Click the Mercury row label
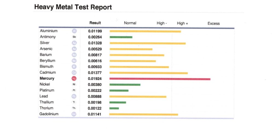Viewport: 280px width, 135px height. point(47,78)
